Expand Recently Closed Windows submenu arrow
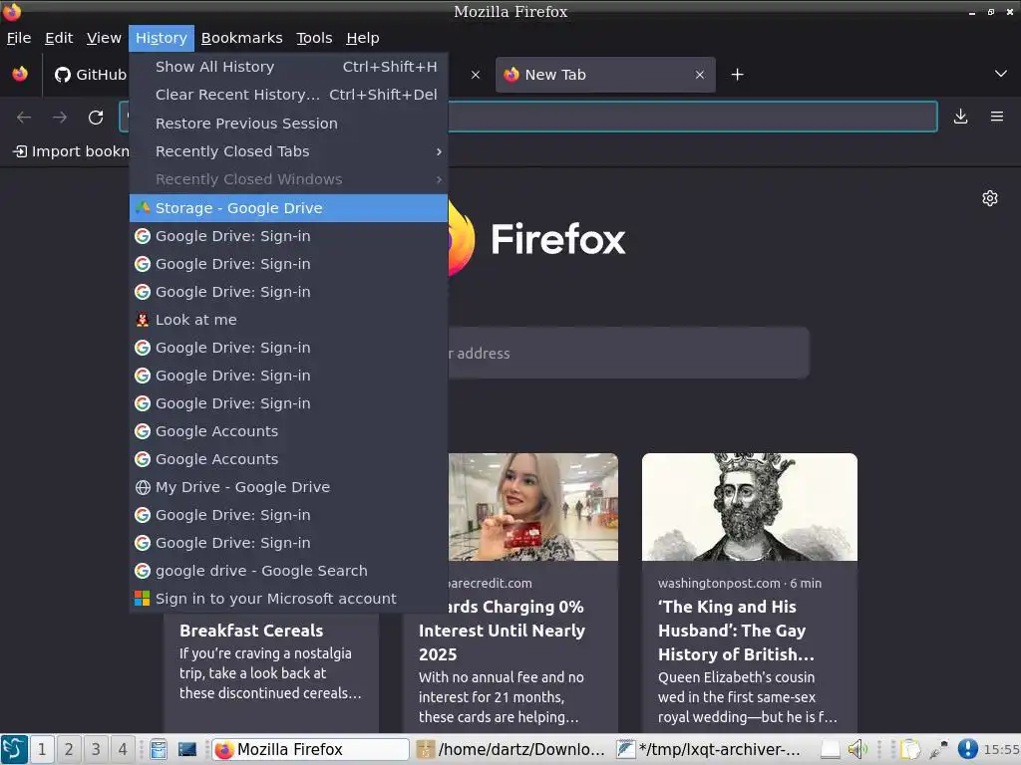This screenshot has height=765, width=1021. (439, 179)
